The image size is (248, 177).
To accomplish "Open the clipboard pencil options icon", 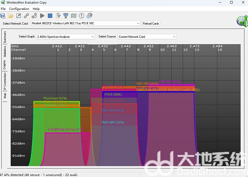I will pyautogui.click(x=58, y=16).
